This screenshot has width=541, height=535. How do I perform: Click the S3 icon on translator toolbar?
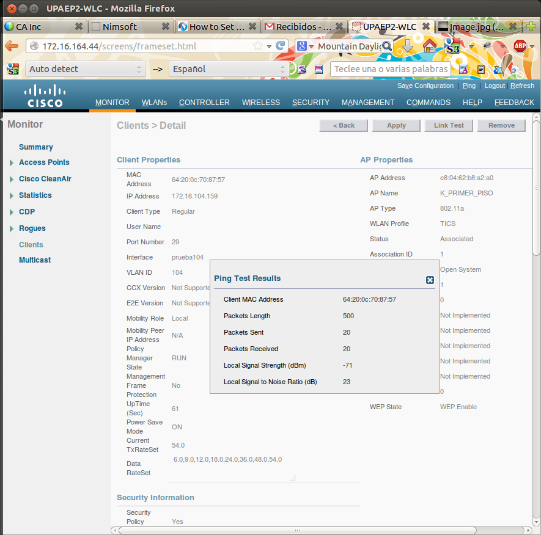tap(13, 69)
